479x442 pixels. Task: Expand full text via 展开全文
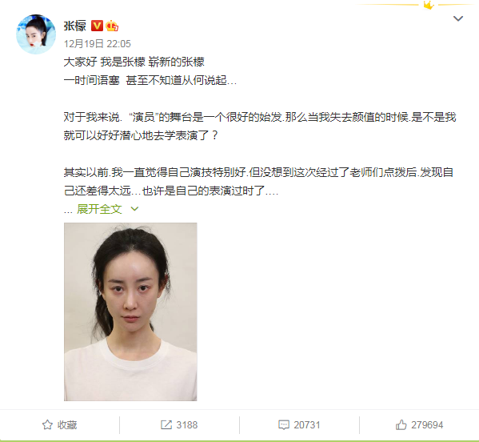[x=100, y=209]
